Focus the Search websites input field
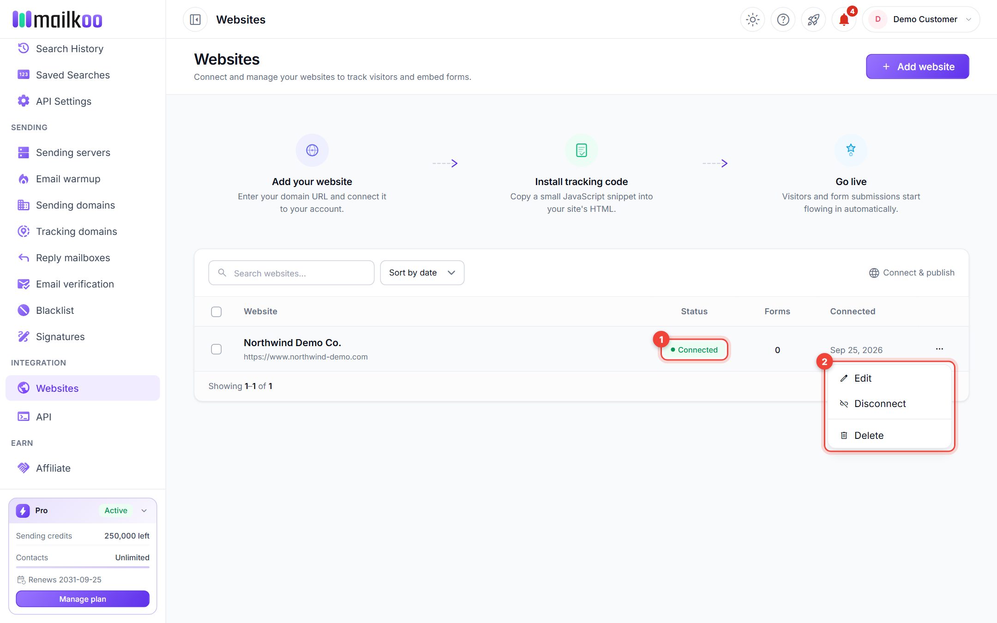The width and height of the screenshot is (997, 623). click(x=291, y=273)
